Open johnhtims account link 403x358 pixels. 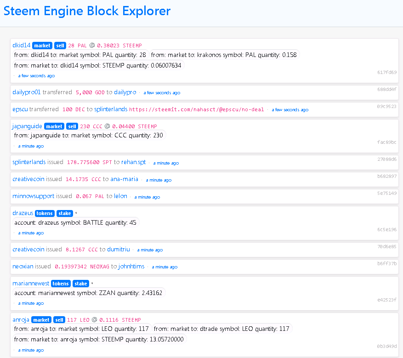pyautogui.click(x=131, y=267)
